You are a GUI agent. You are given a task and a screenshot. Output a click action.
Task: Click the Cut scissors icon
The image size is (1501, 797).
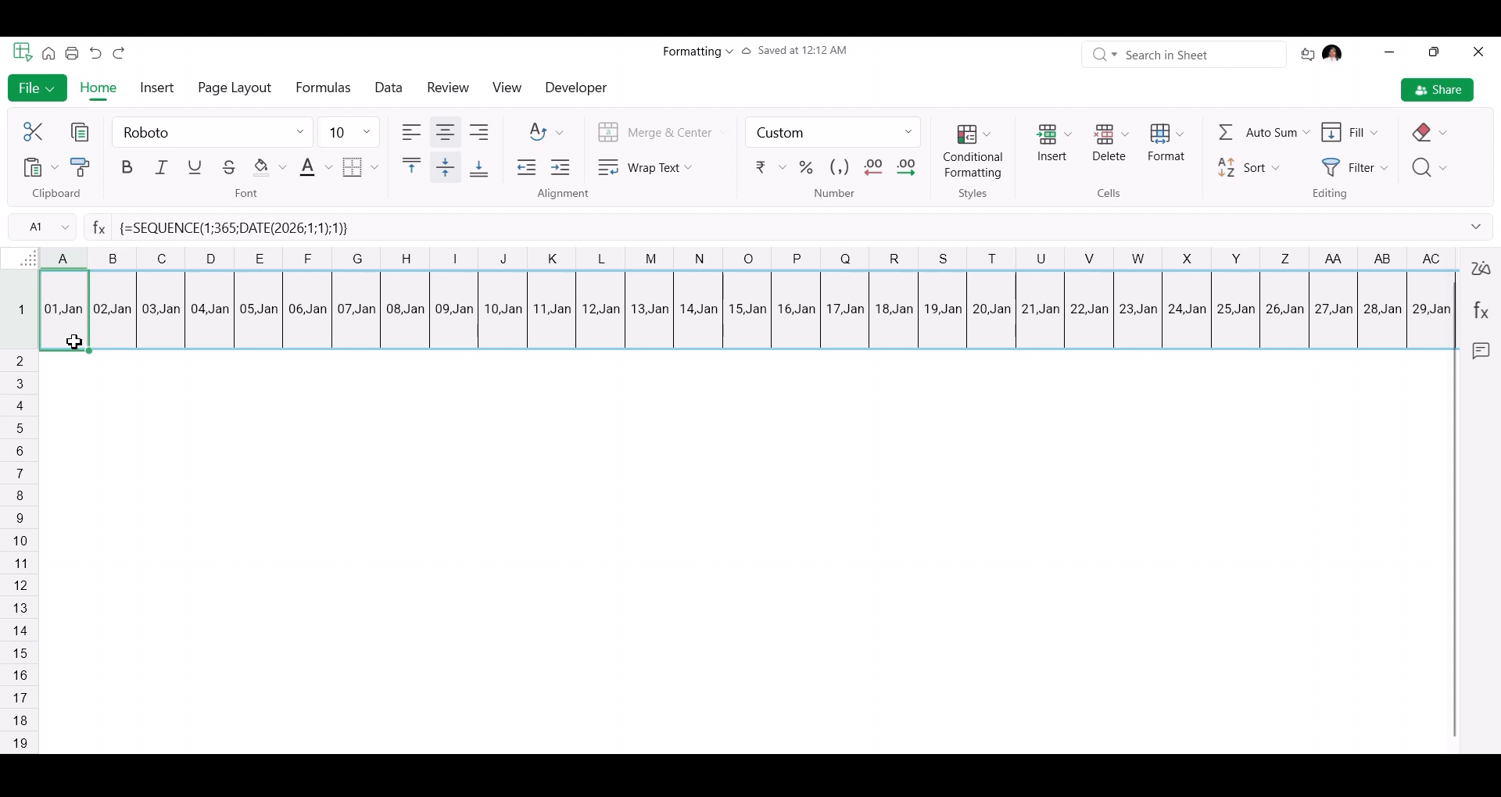[x=33, y=132]
